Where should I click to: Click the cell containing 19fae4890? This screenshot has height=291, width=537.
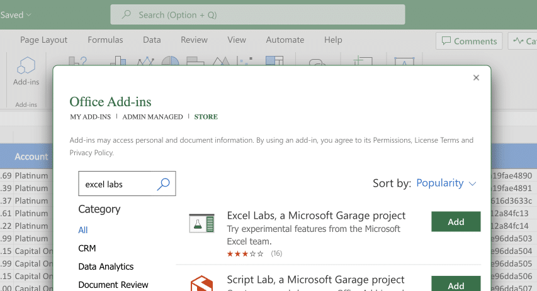(512, 176)
